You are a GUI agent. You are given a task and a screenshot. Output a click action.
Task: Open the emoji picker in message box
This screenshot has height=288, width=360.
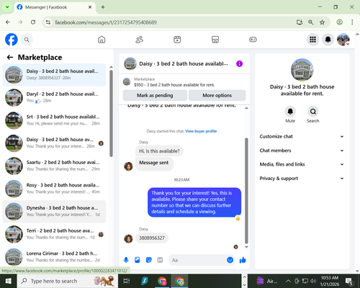coord(230,260)
